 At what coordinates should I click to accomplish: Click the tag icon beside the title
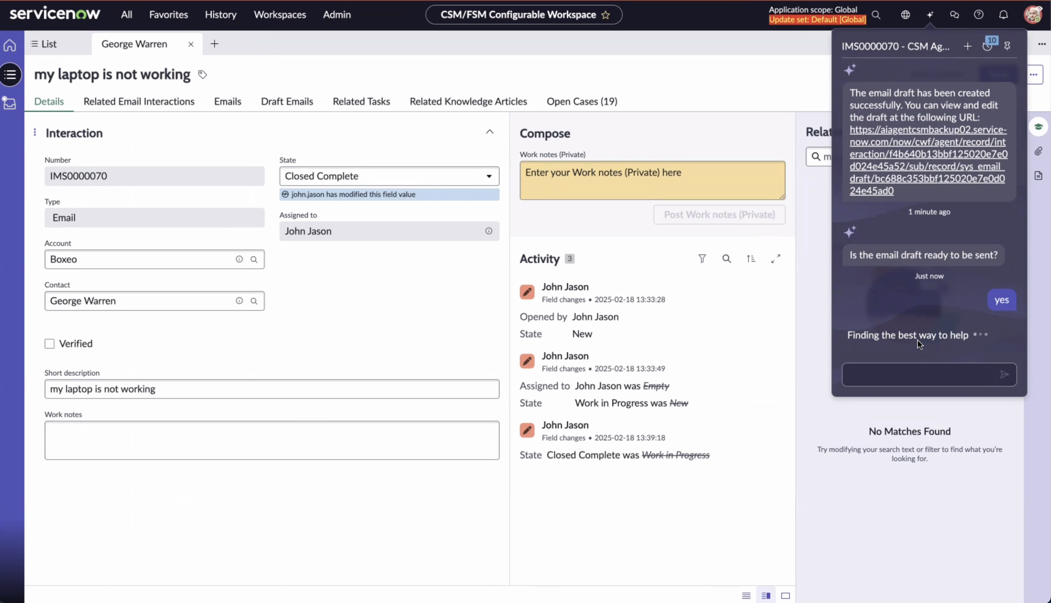203,75
